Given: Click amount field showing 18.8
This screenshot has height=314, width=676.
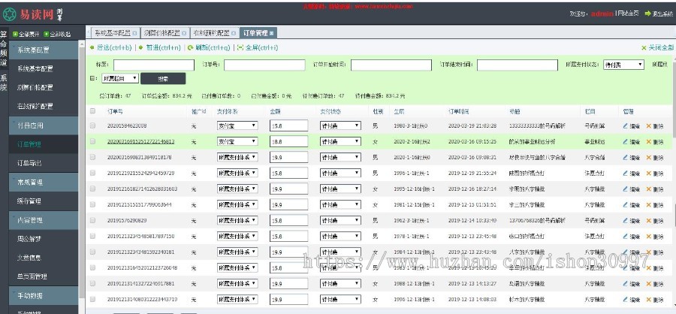Looking at the screenshot, I should (289, 141).
